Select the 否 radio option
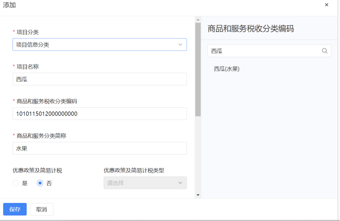Image resolution: width=340 pixels, height=221 pixels. coord(40,183)
